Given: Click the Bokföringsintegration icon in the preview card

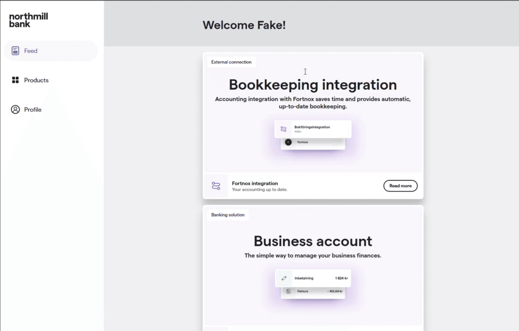Looking at the screenshot, I should pyautogui.click(x=283, y=129).
